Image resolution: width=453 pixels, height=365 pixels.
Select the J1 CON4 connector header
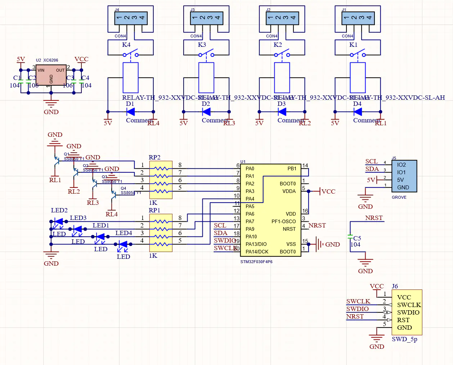point(358,18)
